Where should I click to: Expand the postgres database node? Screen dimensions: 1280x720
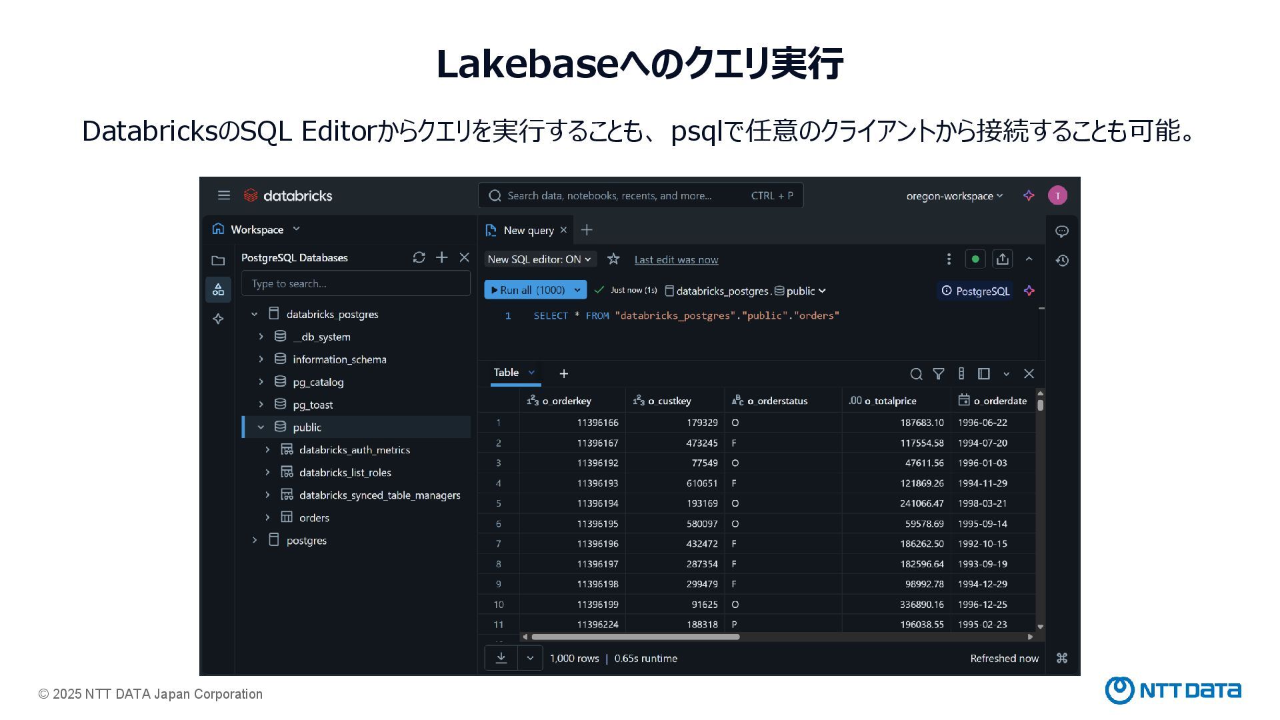pyautogui.click(x=254, y=540)
